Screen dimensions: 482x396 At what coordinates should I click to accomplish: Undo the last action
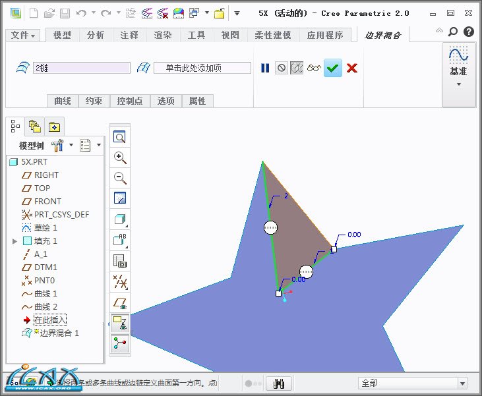(x=82, y=13)
